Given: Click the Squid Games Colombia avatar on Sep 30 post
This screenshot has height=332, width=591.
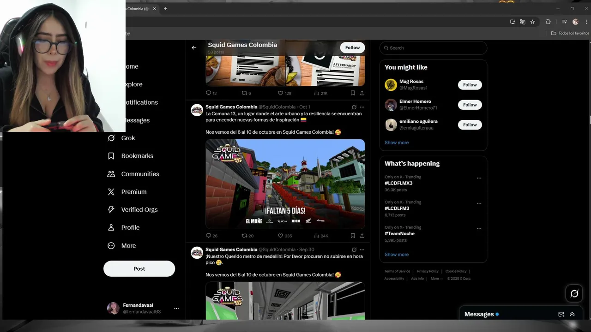Looking at the screenshot, I should tap(197, 252).
